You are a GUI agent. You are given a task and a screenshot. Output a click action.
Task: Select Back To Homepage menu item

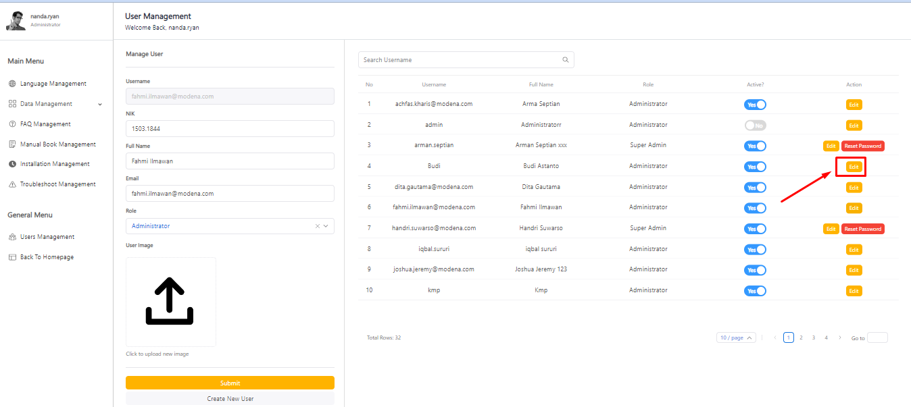point(47,257)
